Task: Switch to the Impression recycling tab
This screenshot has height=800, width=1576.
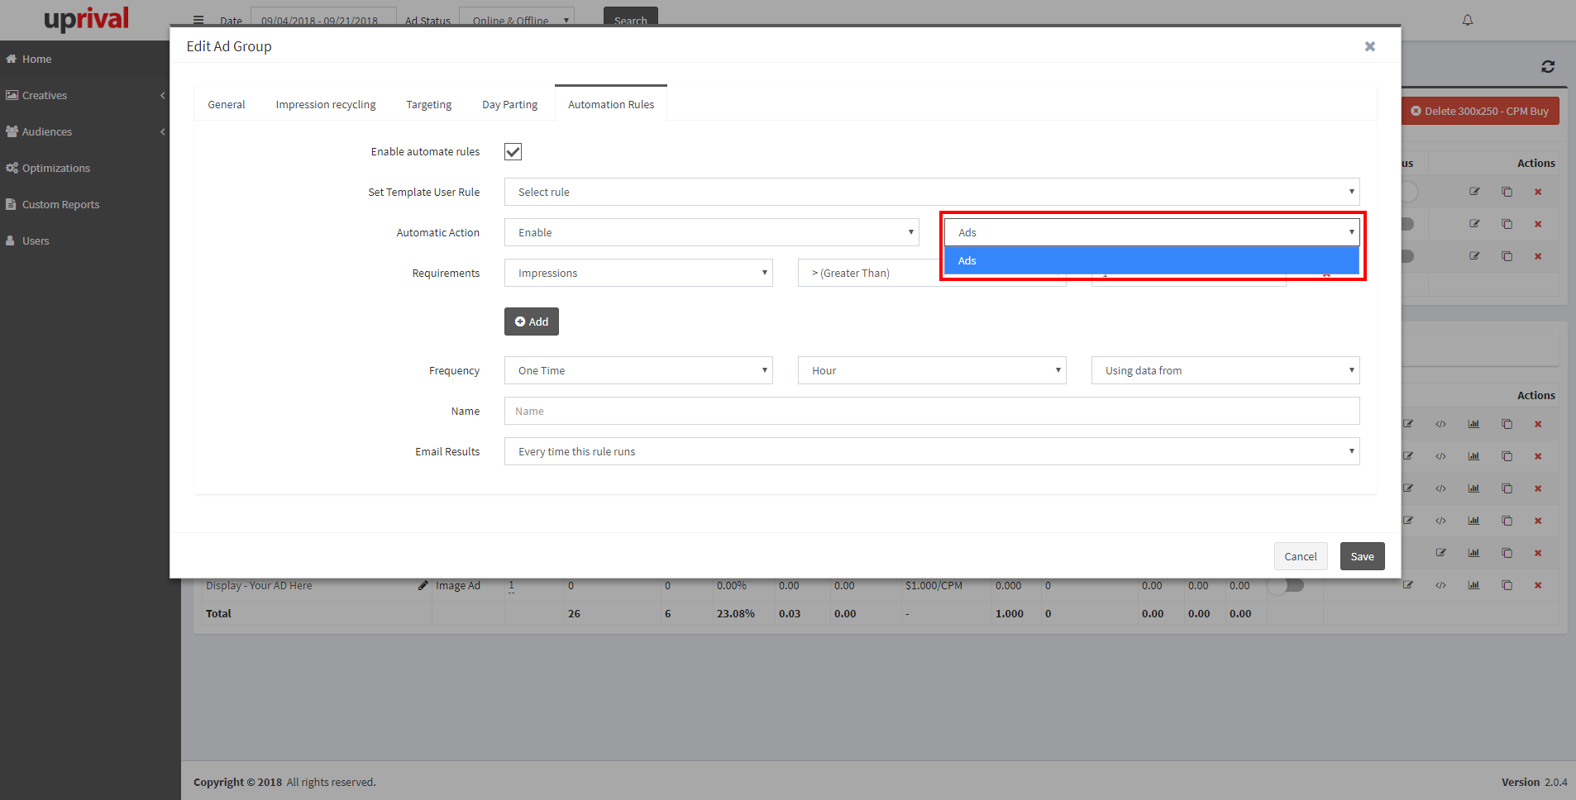Action: (326, 104)
